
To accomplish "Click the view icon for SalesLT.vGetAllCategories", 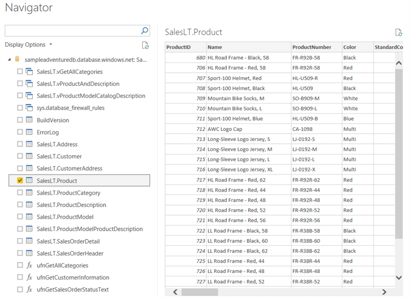I will coord(29,71).
